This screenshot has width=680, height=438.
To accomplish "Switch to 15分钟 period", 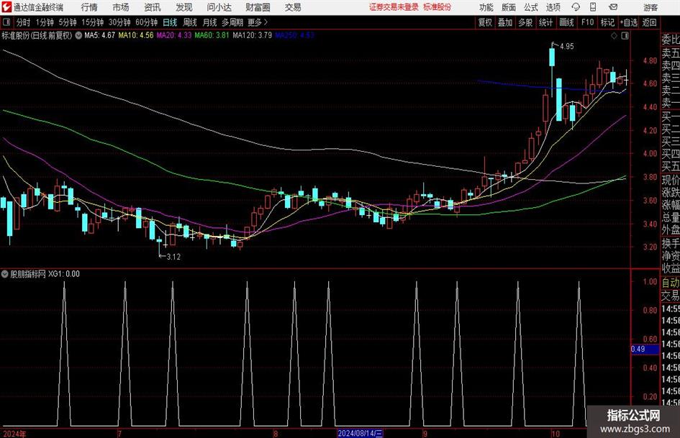I will [93, 22].
